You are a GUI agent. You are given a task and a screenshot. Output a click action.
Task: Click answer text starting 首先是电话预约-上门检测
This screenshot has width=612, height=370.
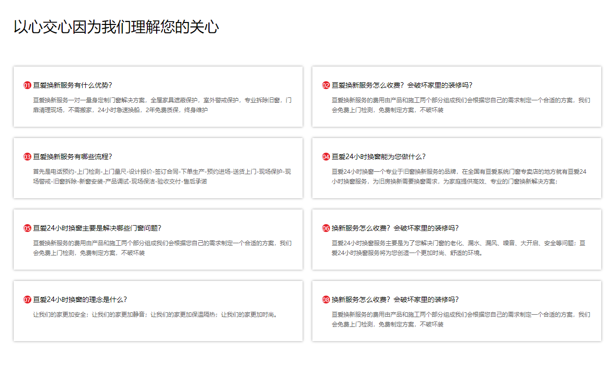click(x=163, y=177)
